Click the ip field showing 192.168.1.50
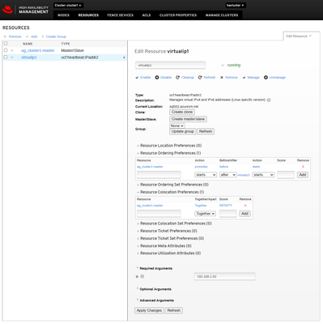Image resolution: width=323 pixels, height=324 pixels. (x=224, y=277)
